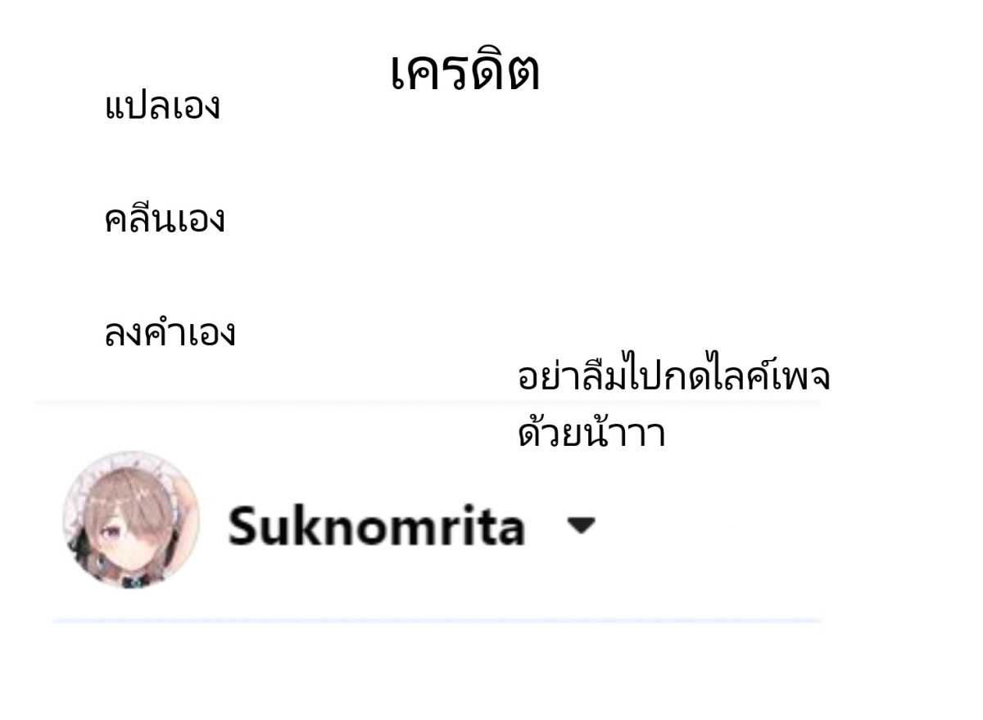This screenshot has height=720, width=983.
Task: Click the divider line above Suknomrita
Action: (426, 403)
